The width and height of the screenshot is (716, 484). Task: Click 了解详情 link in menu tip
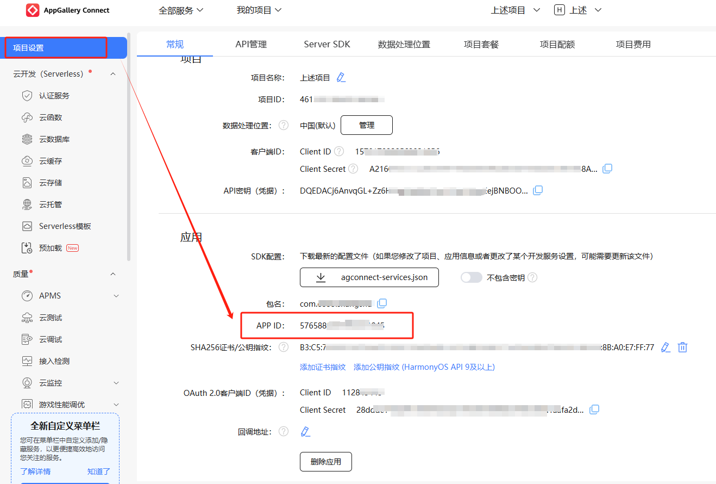point(35,471)
